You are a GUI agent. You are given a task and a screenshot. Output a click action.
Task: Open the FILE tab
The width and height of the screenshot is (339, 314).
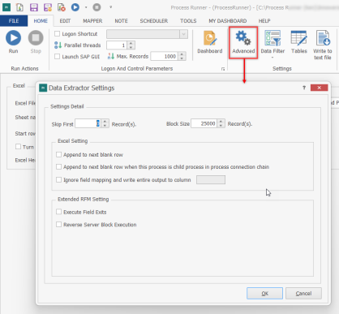(x=14, y=21)
